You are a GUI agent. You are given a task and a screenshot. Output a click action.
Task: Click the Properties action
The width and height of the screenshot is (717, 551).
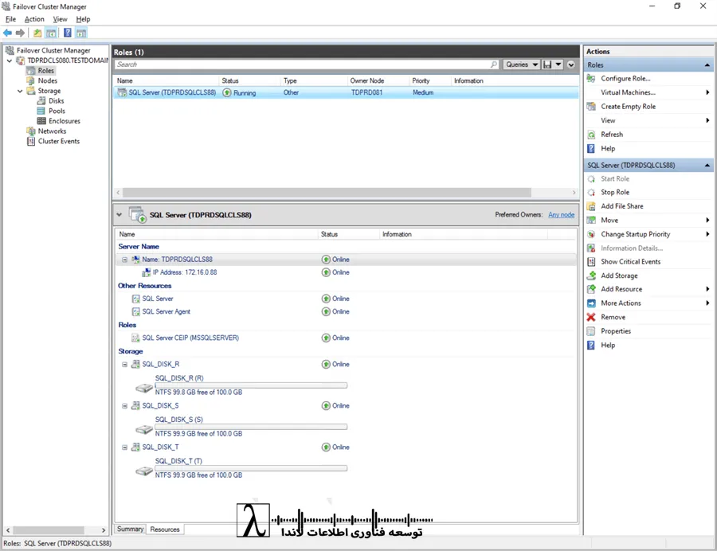pos(616,331)
